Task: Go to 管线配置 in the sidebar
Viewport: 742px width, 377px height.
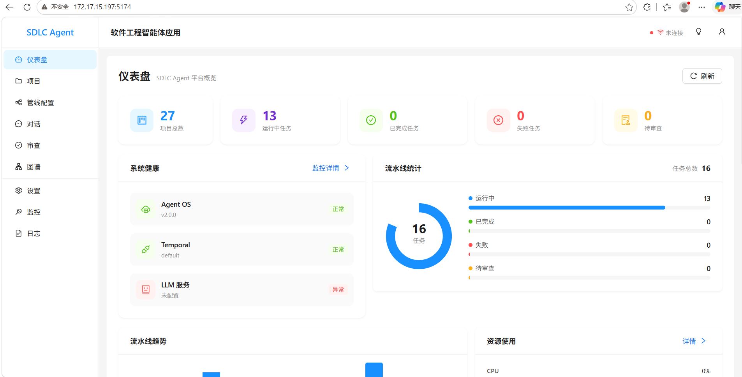Action: pos(50,102)
